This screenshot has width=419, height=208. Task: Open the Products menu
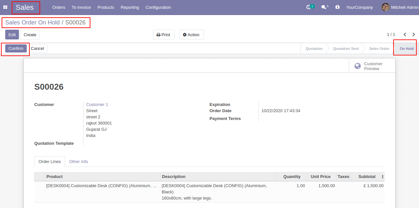click(x=106, y=7)
